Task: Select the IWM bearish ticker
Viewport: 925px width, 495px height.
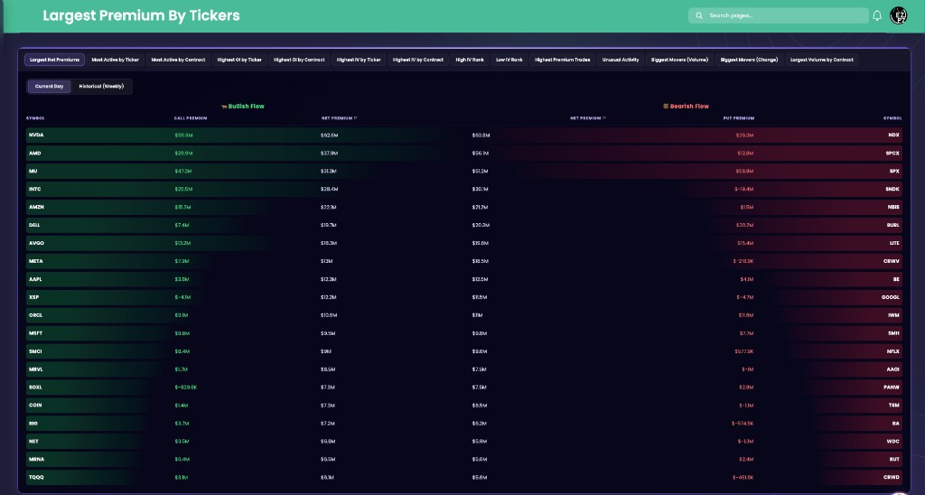Action: click(893, 315)
